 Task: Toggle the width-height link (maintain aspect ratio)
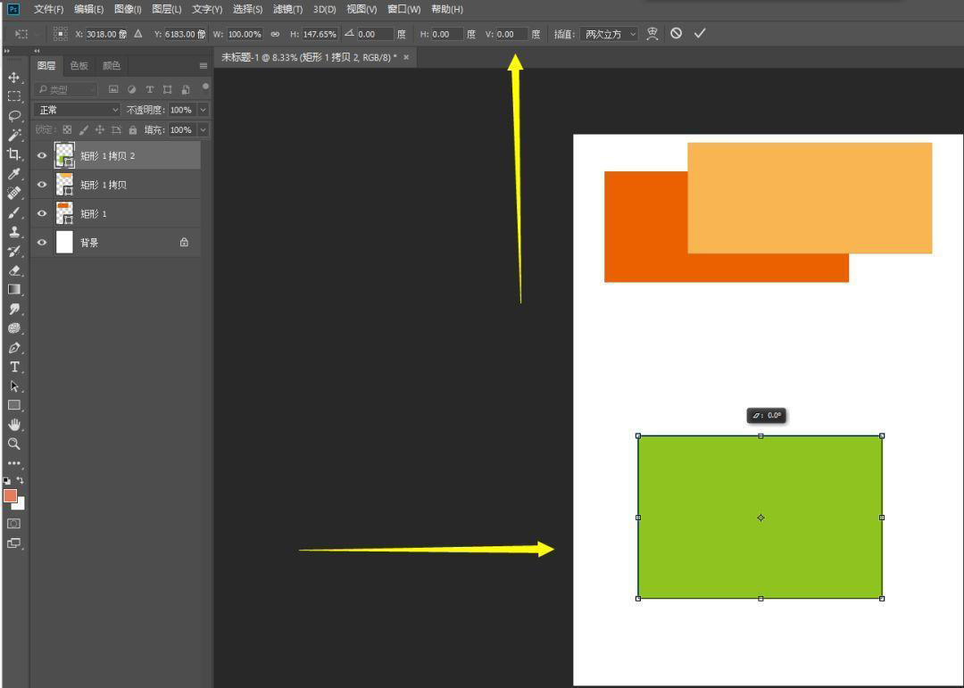(x=275, y=35)
